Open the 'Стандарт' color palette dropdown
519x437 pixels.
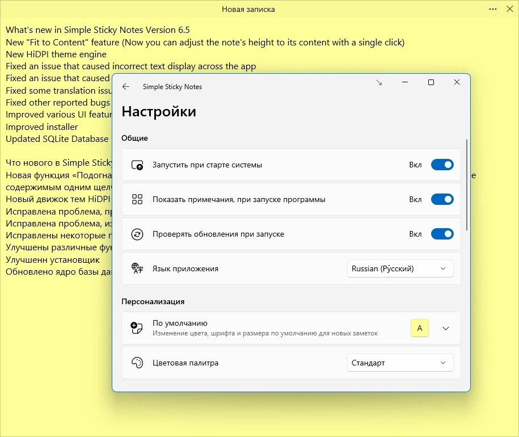(x=400, y=363)
